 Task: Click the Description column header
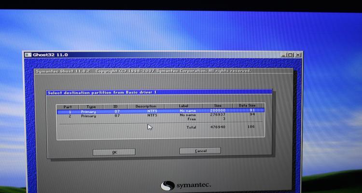pos(146,106)
